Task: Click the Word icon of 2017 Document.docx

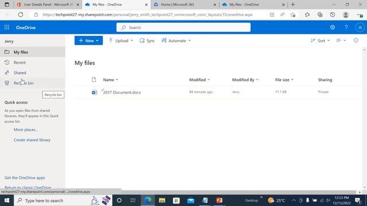Action: coord(94,92)
